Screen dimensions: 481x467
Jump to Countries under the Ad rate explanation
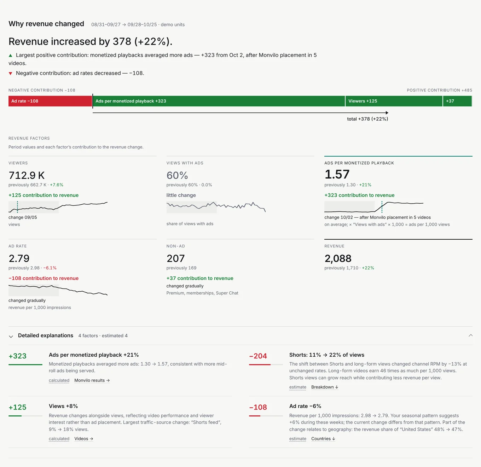(x=323, y=439)
